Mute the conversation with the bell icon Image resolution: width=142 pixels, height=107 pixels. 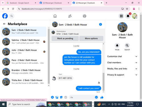117,45
